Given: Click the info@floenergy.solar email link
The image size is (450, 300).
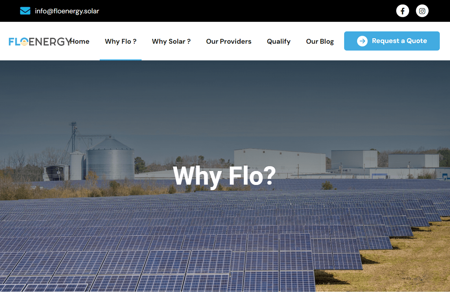Looking at the screenshot, I should (67, 11).
